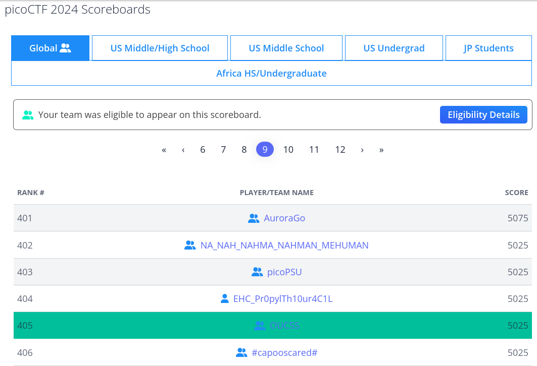Click rank cell 402
Viewport: 537px width, 366px height.
(25, 246)
